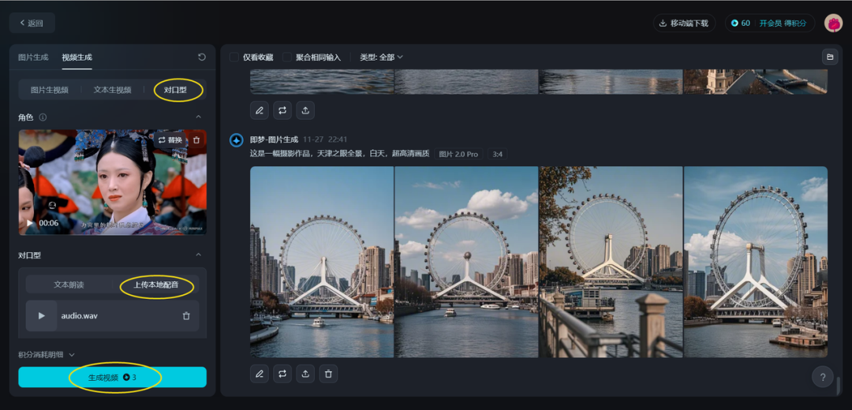Click the 移动端下载 button
The width and height of the screenshot is (852, 410).
click(684, 23)
